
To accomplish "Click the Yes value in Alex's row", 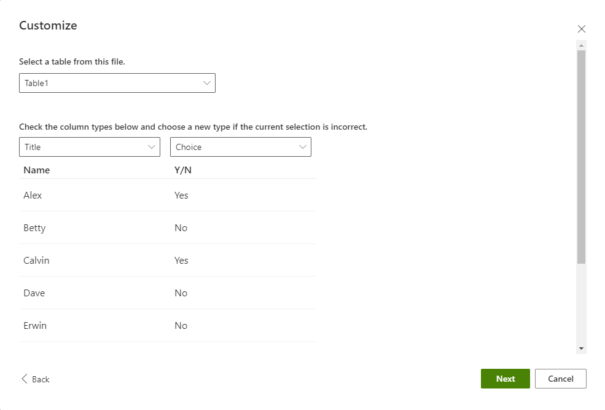I will click(x=181, y=195).
